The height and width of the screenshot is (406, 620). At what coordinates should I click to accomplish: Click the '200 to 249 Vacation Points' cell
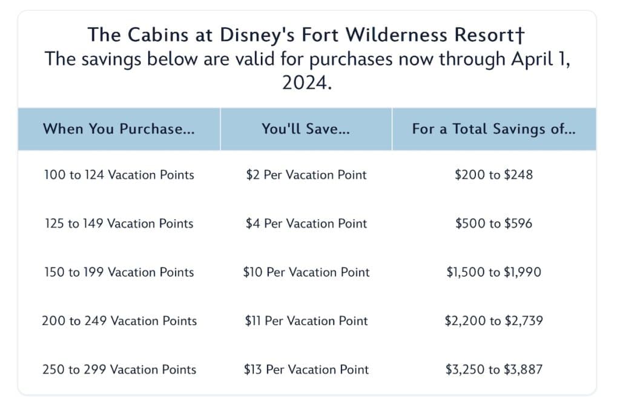[x=119, y=321]
